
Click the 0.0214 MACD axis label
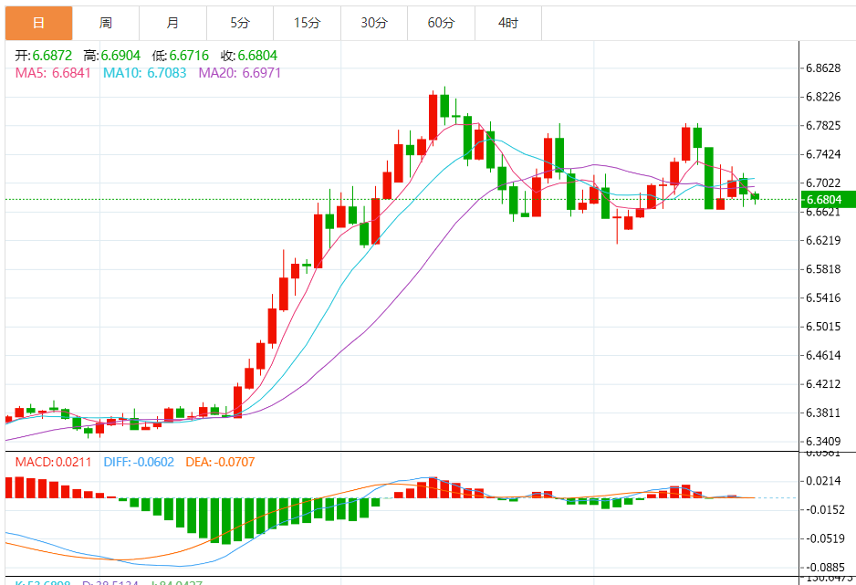click(824, 481)
